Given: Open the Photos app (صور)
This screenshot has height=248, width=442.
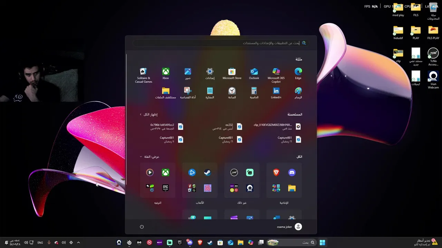Looking at the screenshot, I should [x=188, y=74].
